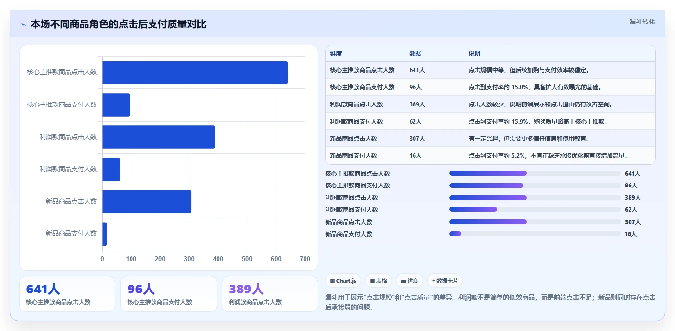Click the 307人 value in the table
This screenshot has width=675, height=331.
click(x=417, y=139)
